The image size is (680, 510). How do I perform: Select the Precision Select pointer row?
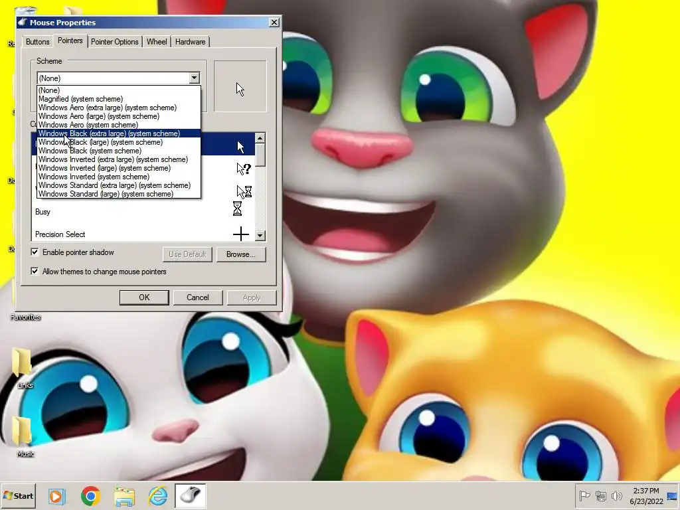pos(143,234)
